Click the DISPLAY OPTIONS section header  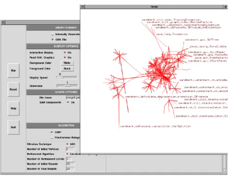[x=53, y=46]
